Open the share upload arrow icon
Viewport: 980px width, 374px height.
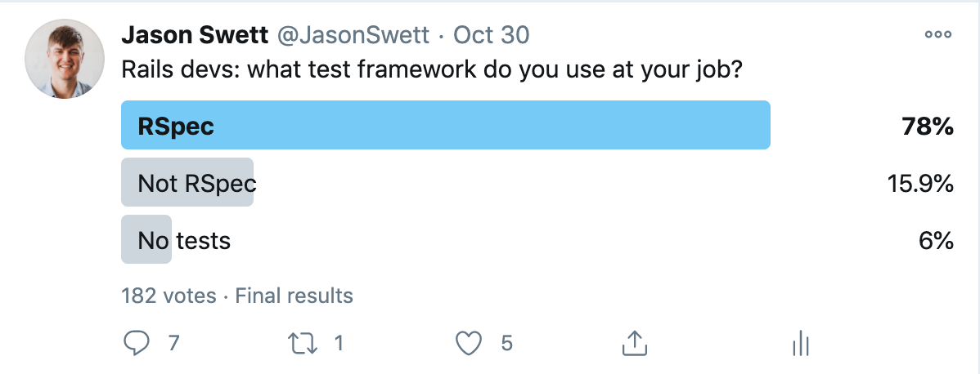pyautogui.click(x=634, y=343)
